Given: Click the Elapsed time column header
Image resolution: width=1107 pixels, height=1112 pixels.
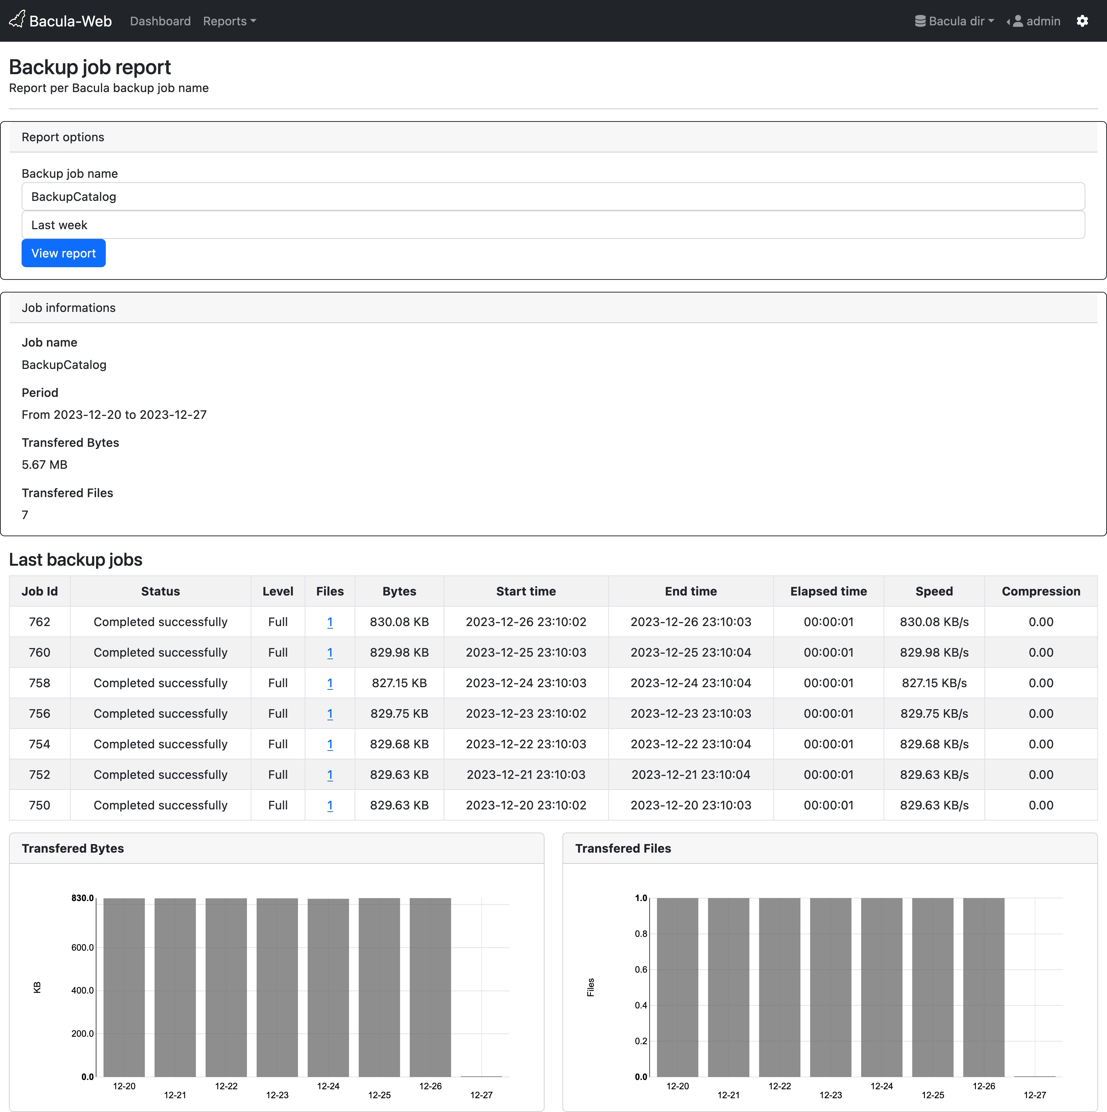Looking at the screenshot, I should [x=828, y=591].
